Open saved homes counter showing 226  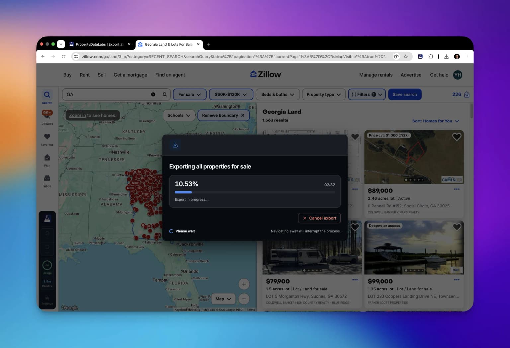tap(461, 94)
